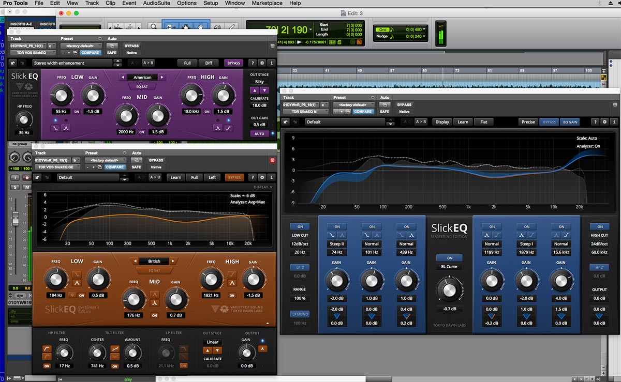The width and height of the screenshot is (621, 382).
Task: Show info in SlickEQ Mastering plugin
Action: (x=614, y=122)
